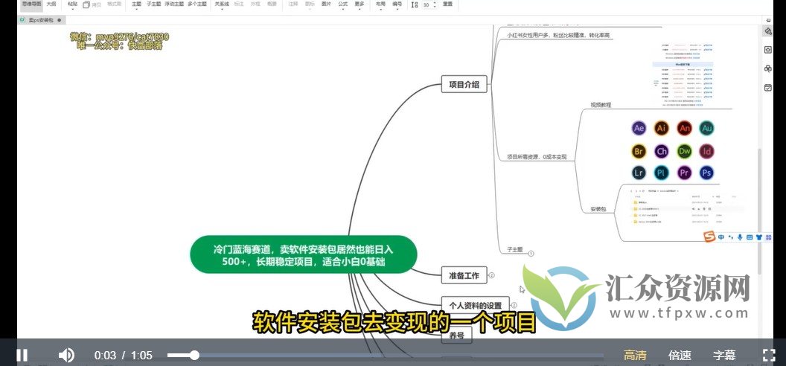Switch to 思维导图 mind map view
786x366 pixels.
(30, 4)
